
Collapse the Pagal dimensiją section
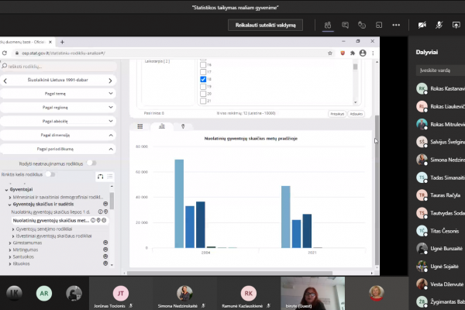pos(58,135)
